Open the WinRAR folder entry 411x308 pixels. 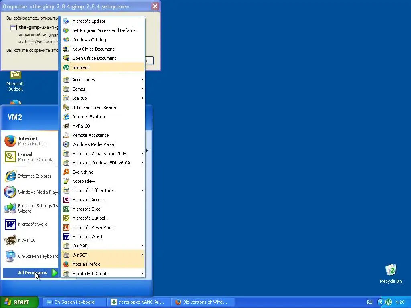tap(103, 246)
